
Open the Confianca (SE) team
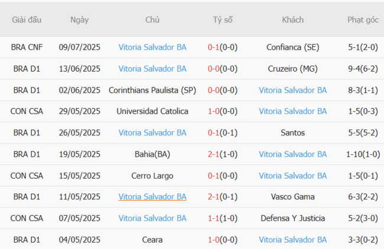pos(292,47)
